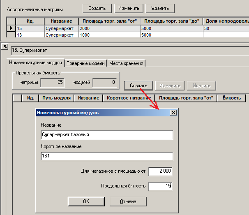Cancel the dialog with Отмена
249x215 pixels.
(128, 201)
